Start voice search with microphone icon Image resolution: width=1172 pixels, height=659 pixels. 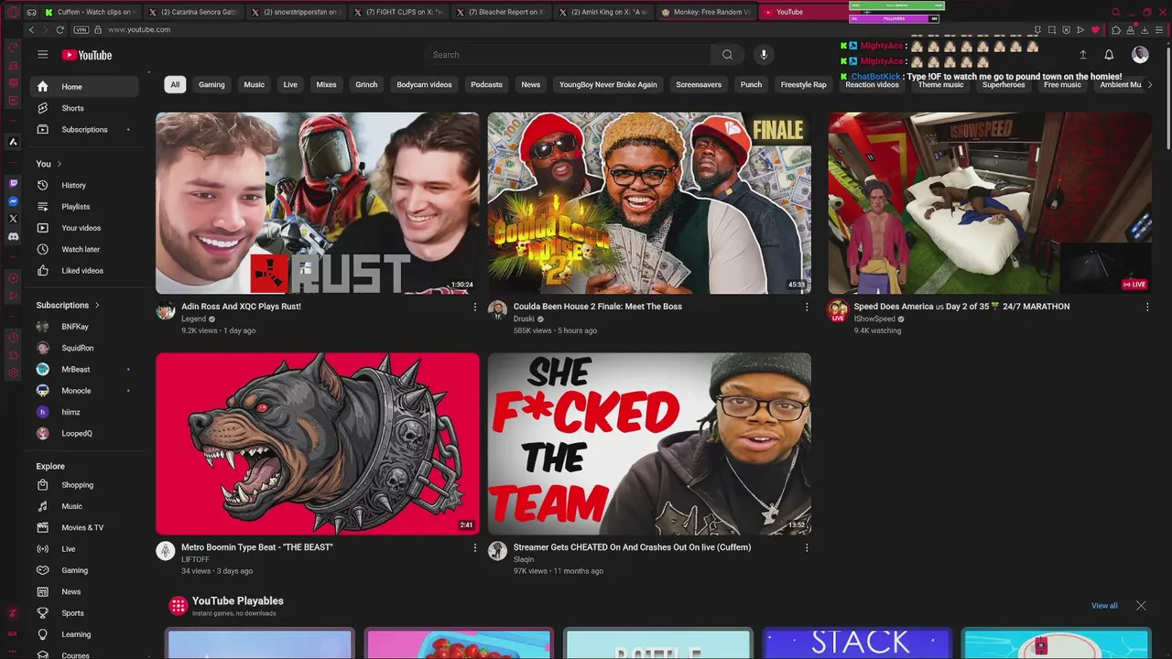point(764,55)
